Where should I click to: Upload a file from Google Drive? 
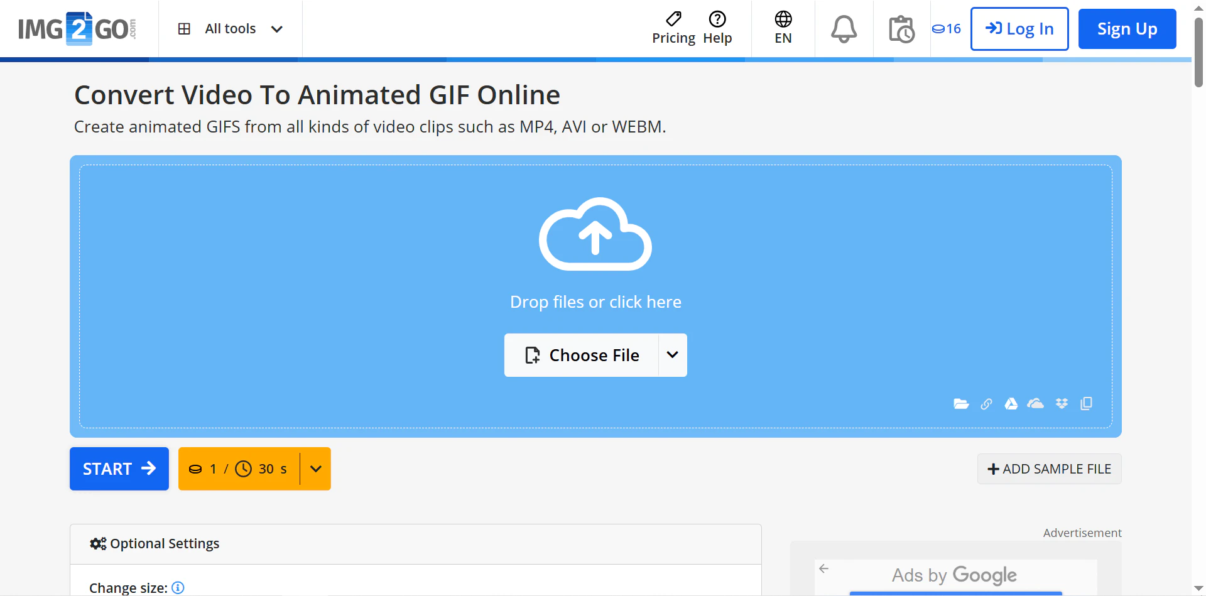coord(1011,404)
